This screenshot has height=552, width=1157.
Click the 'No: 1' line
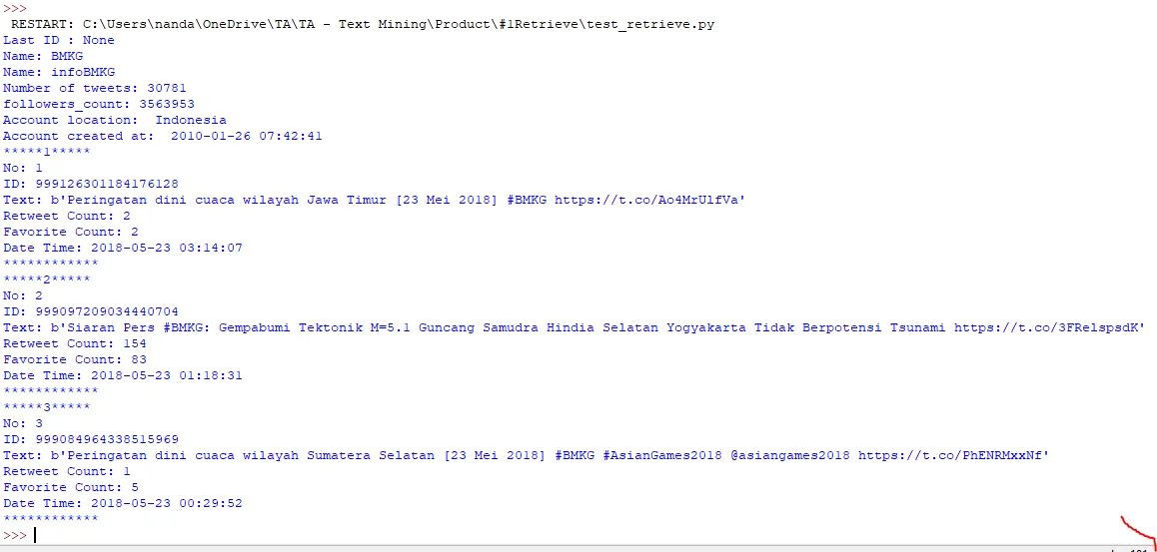click(23, 168)
